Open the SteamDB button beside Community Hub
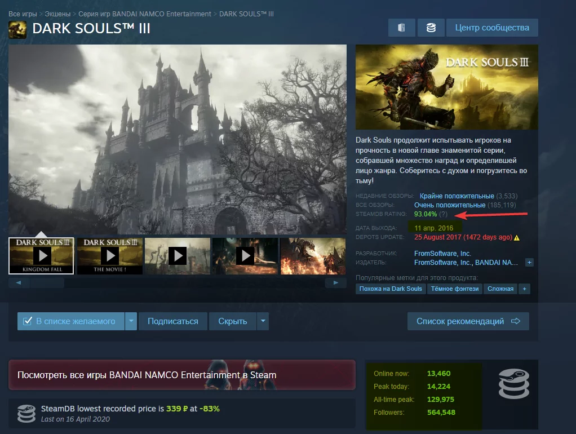The image size is (576, 434). click(x=431, y=28)
